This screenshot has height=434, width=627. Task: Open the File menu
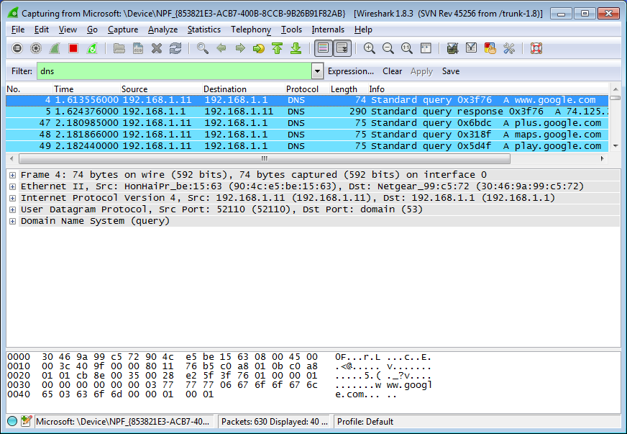click(17, 30)
